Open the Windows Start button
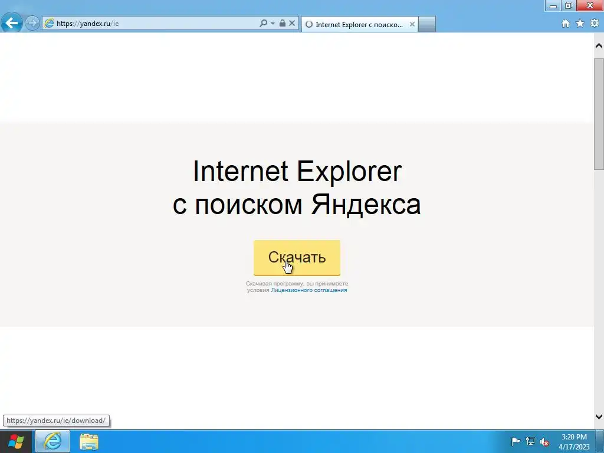Viewport: 604px width, 453px height. click(16, 442)
